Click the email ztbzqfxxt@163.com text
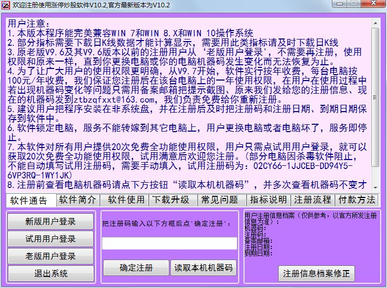This screenshot has width=387, height=288. tap(114, 100)
